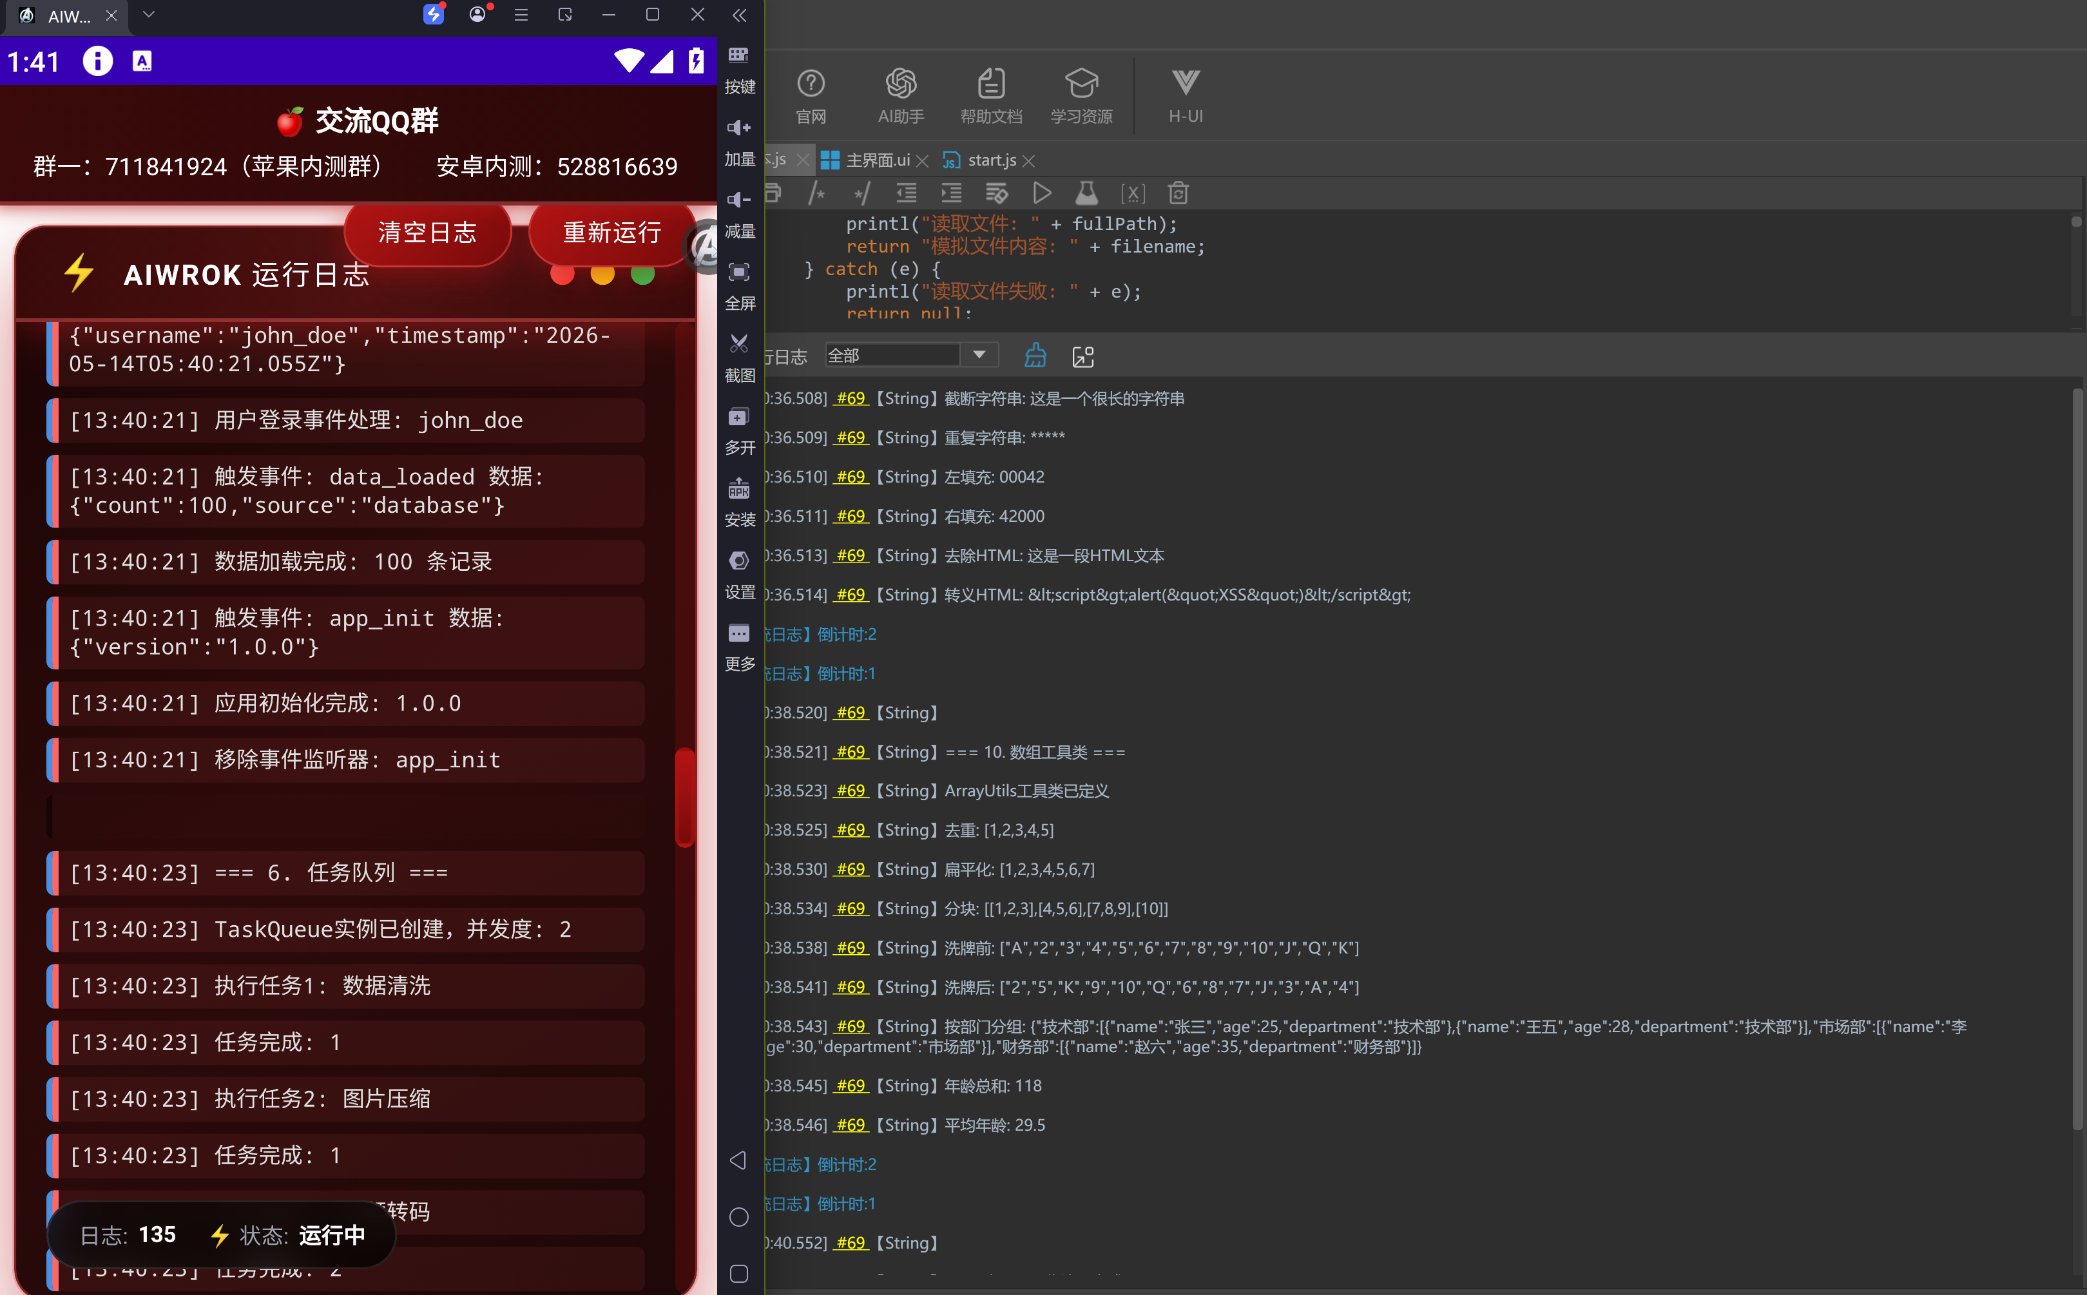Close the 主界面.ui tab
Image resolution: width=2087 pixels, height=1295 pixels.
(922, 161)
